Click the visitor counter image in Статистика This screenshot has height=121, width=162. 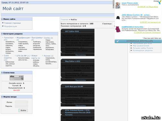click(x=17, y=78)
